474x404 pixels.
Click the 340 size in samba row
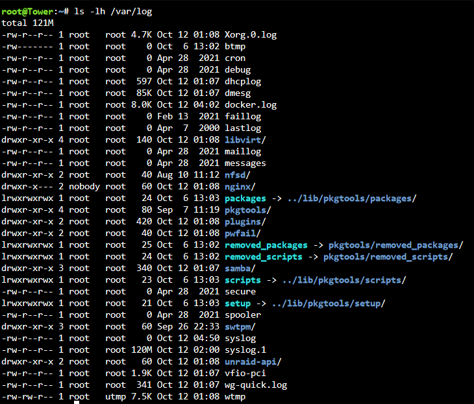(144, 268)
